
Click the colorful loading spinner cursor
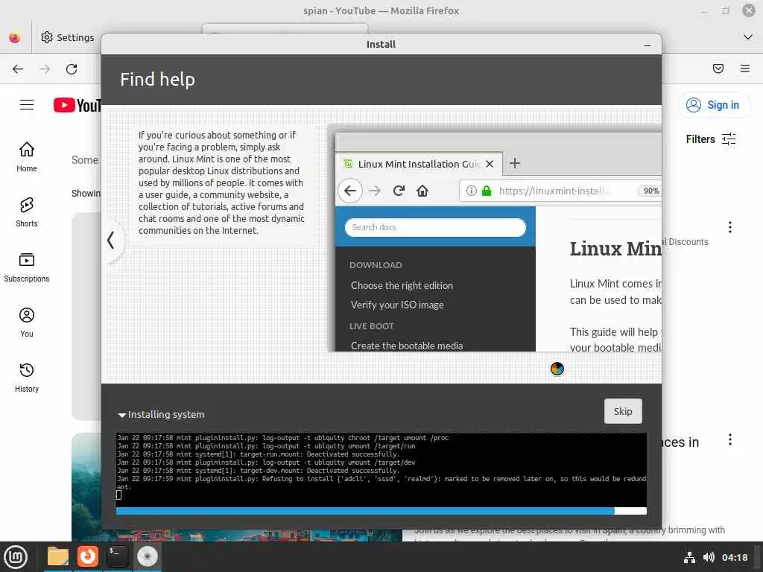[557, 369]
